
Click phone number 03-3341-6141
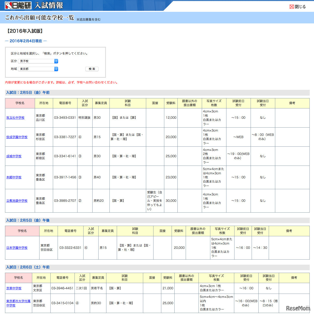click(65, 156)
